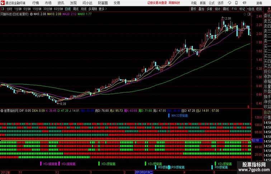Click the MACD顶背离 signal label
Viewport: 271px width, 174px height.
pyautogui.click(x=180, y=116)
